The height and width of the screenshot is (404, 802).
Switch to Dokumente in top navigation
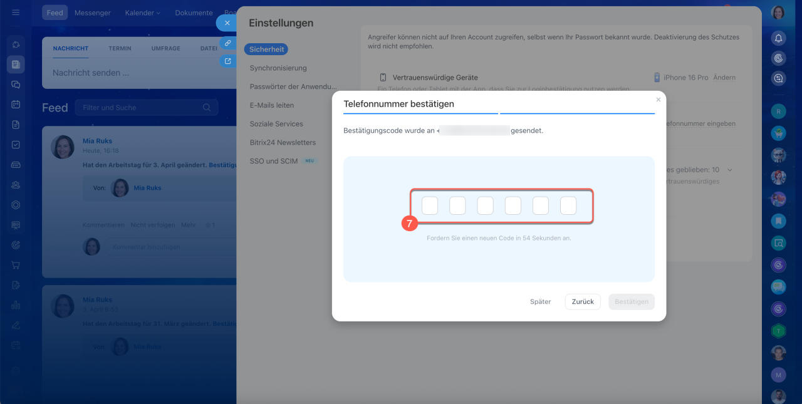tap(194, 13)
